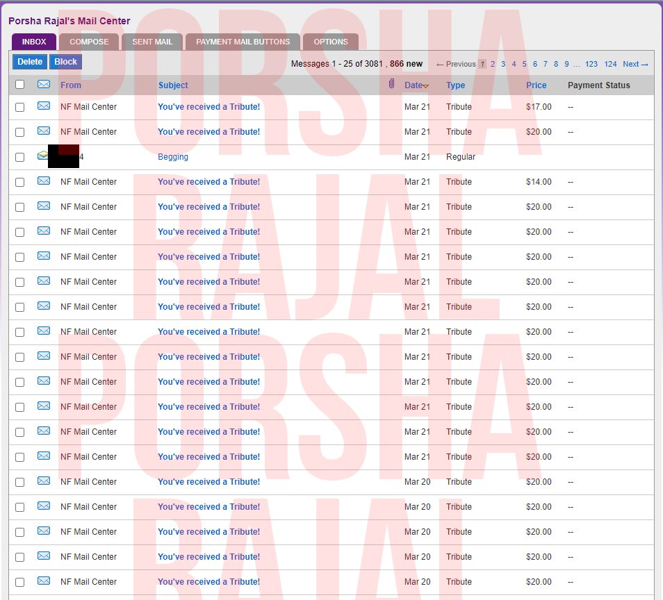Open the OPTIONS tab
Viewport: 663px width, 600px height.
(331, 42)
